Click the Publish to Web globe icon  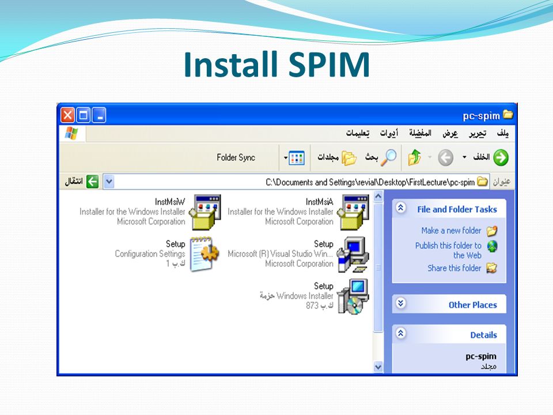(x=492, y=246)
